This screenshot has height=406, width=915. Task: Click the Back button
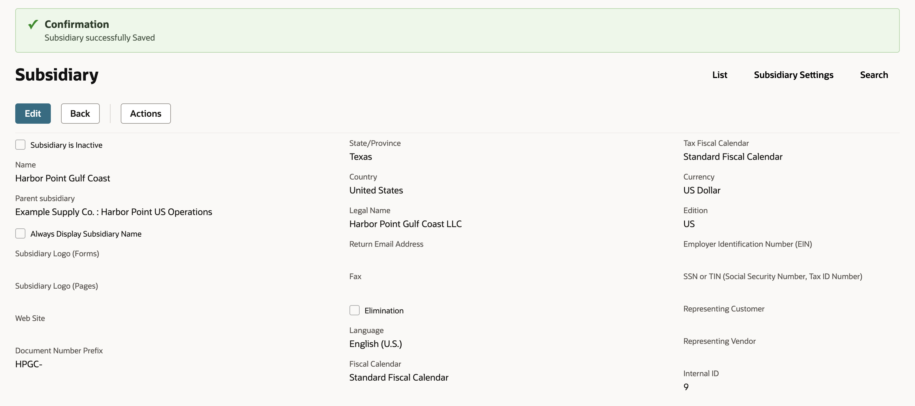(80, 114)
